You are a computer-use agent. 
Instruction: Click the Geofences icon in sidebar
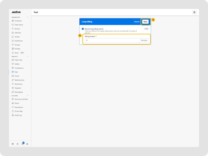(x=13, y=41)
